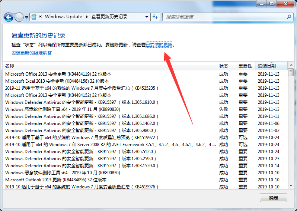
Task: Click the 2019-11-11 install date cell
Action: click(x=268, y=116)
